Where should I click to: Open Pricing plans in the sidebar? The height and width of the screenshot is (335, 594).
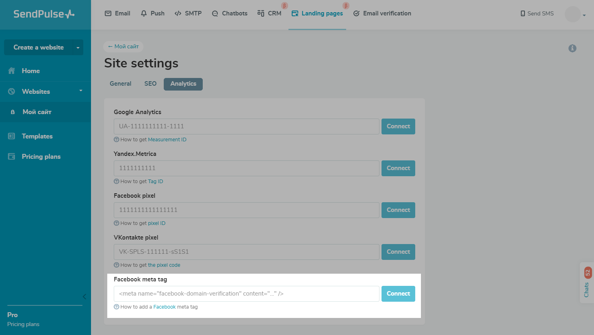(x=41, y=156)
